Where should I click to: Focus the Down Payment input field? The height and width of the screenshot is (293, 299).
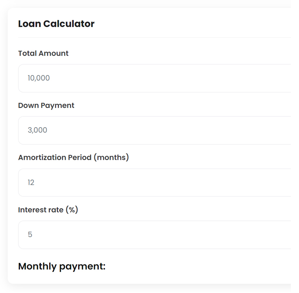pos(154,130)
